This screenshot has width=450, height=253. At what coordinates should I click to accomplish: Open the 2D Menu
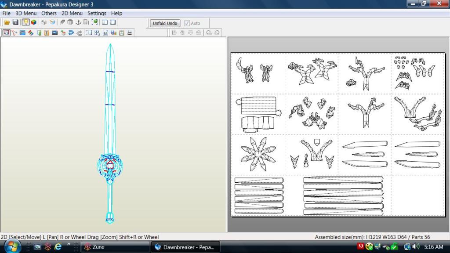click(x=72, y=13)
